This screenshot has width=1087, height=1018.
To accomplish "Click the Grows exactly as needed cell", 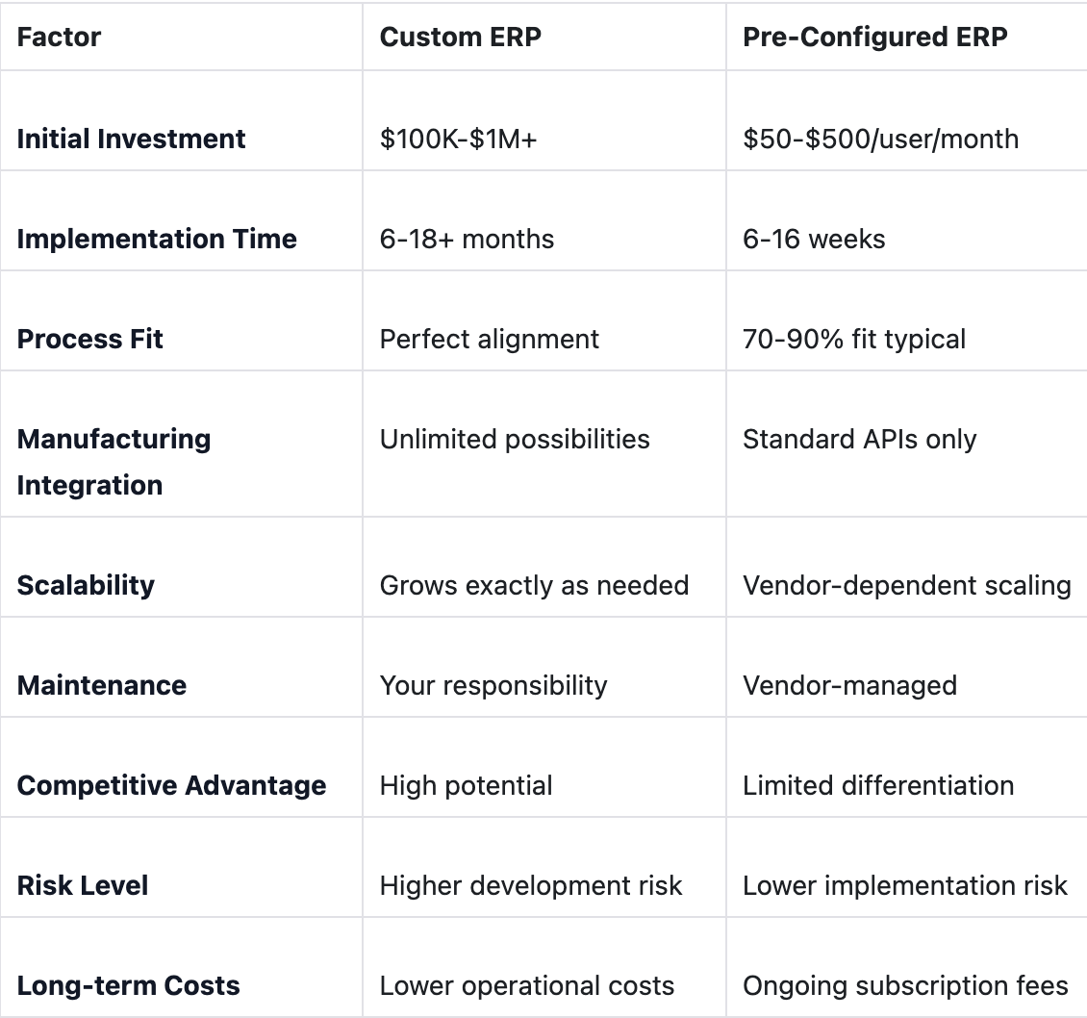I will (x=534, y=585).
